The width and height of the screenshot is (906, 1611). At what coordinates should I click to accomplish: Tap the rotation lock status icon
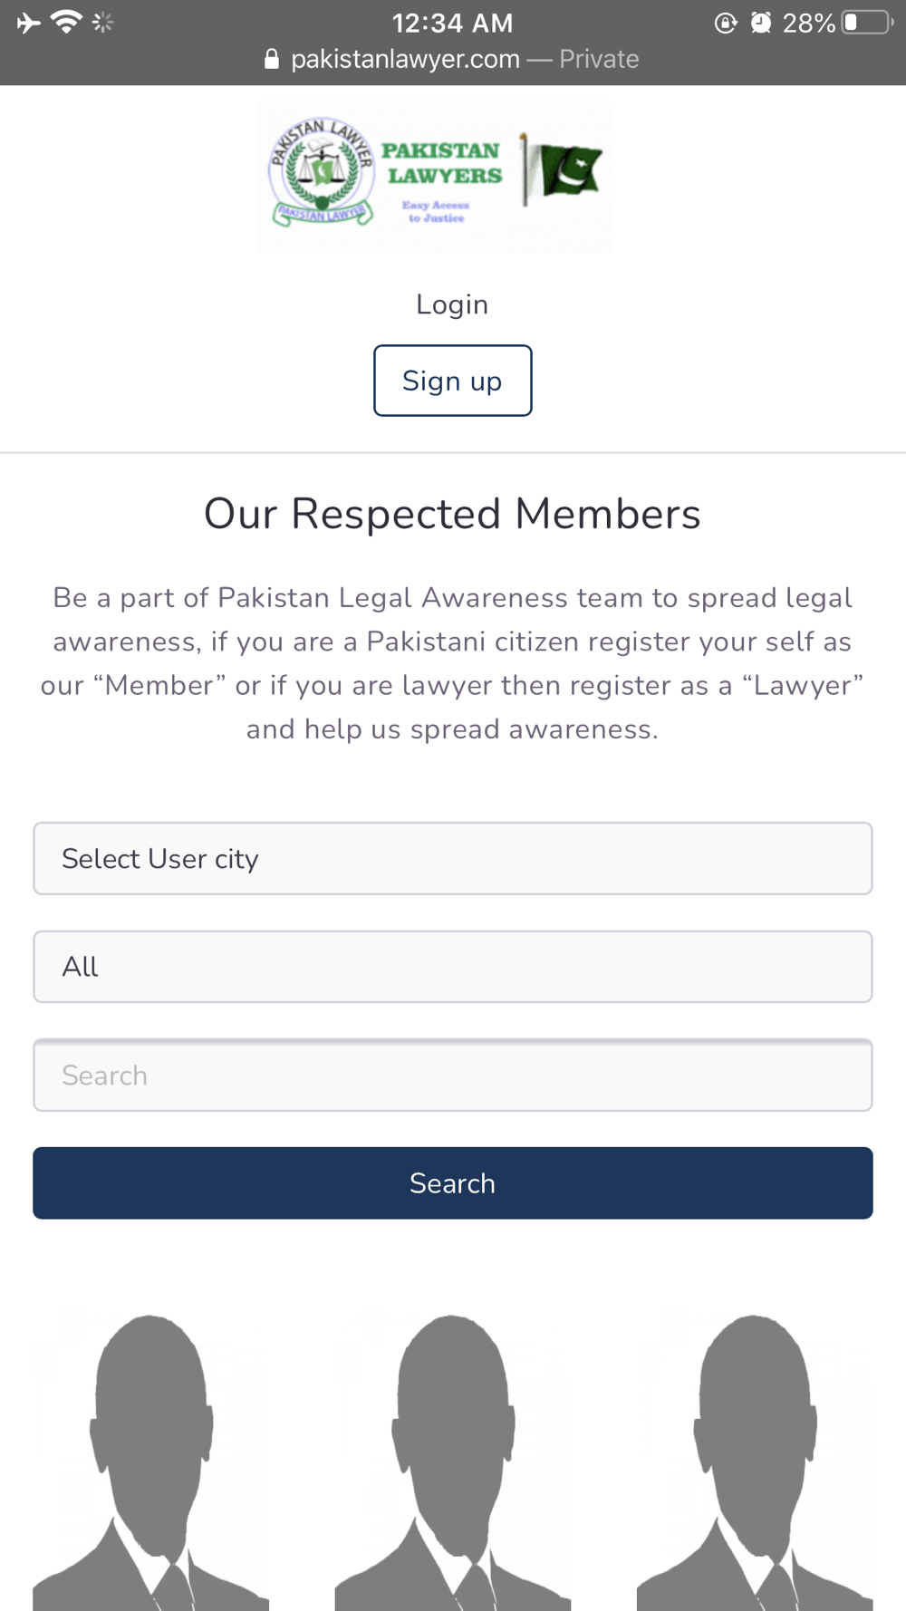point(725,23)
